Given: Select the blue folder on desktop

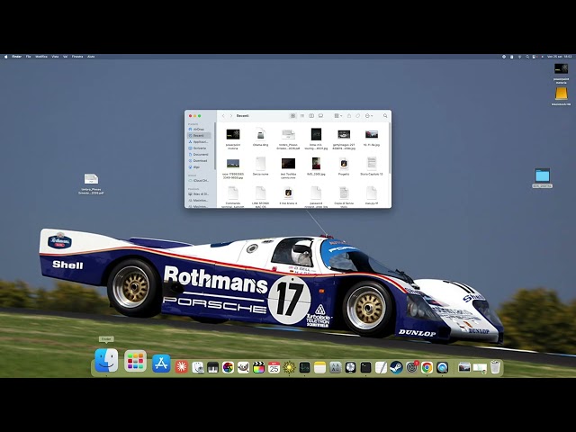Looking at the screenshot, I should pyautogui.click(x=542, y=175).
